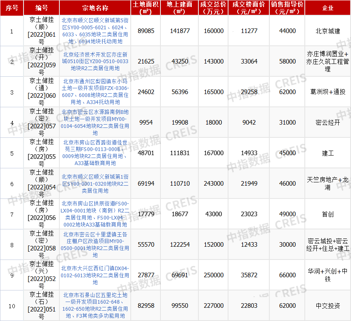Click the 大兴区西红门镇 parcel link
351x321 pixels.
(x=95, y=275)
